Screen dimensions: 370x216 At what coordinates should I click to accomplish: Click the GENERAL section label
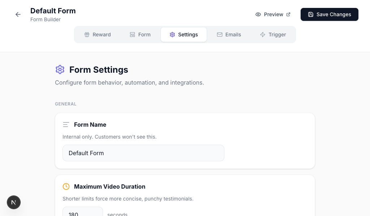point(66,104)
